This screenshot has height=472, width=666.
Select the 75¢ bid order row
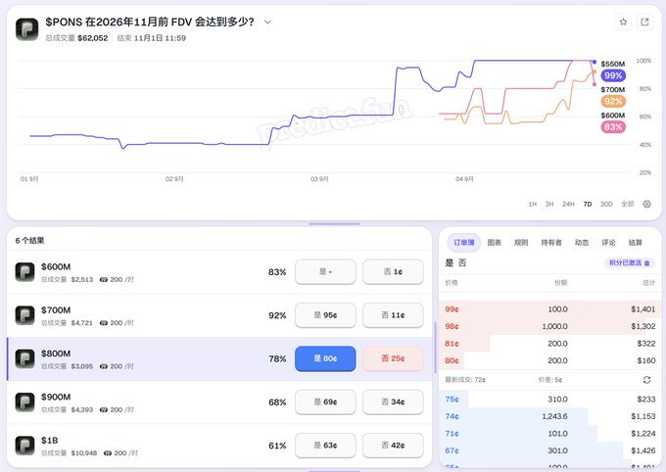click(550, 399)
